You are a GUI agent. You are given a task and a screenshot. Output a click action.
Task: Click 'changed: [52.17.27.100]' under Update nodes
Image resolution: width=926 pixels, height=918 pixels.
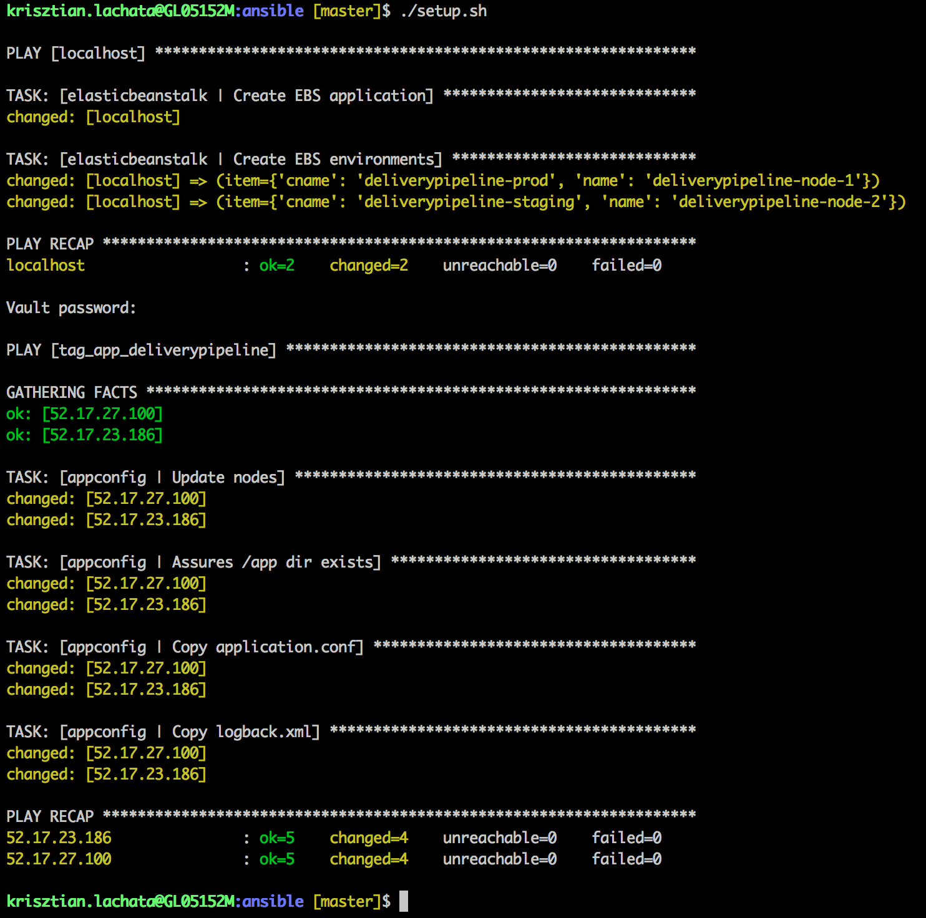[107, 499]
